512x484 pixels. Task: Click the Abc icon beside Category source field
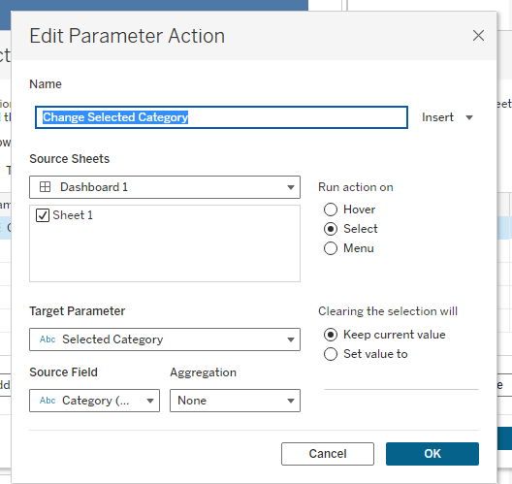48,401
